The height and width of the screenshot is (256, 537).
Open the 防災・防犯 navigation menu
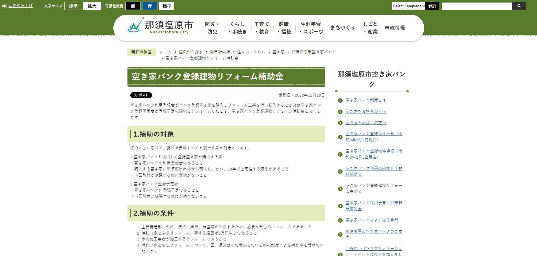(x=212, y=28)
